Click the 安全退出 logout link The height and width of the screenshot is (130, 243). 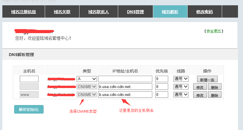point(214,31)
